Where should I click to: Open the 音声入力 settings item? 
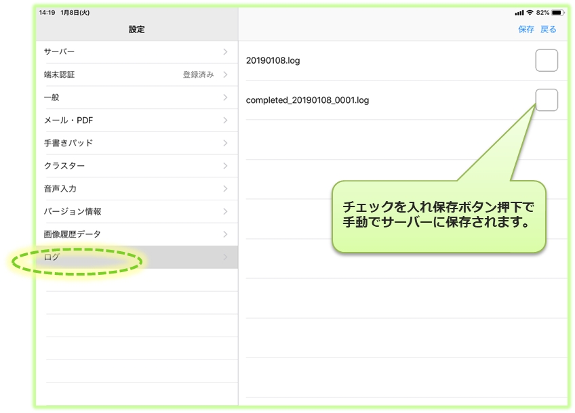(x=136, y=188)
